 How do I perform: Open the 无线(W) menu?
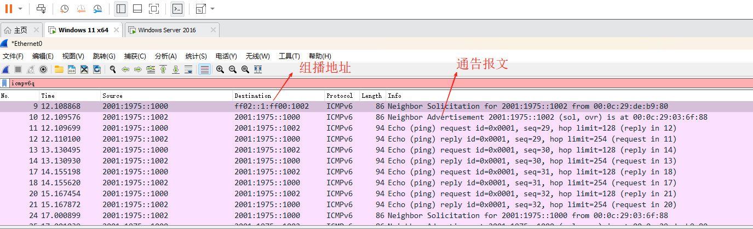click(x=258, y=56)
